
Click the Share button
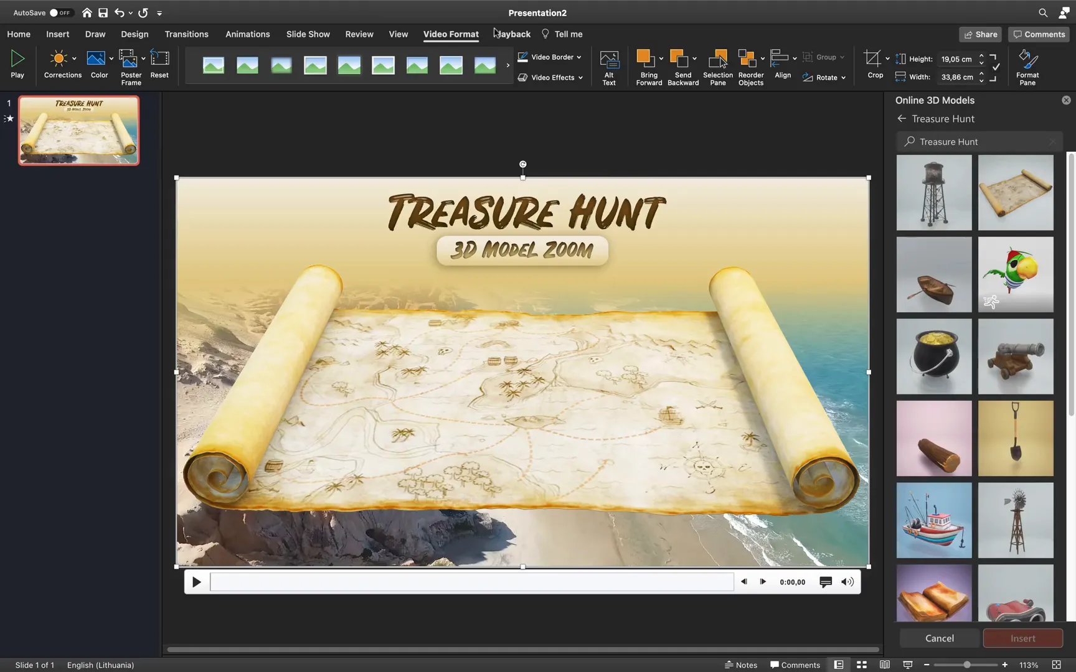click(980, 34)
